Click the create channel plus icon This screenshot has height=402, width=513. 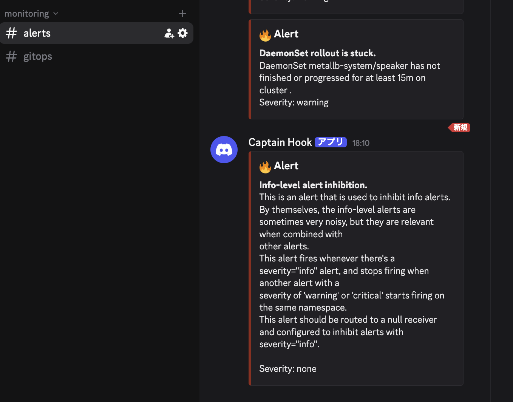182,14
